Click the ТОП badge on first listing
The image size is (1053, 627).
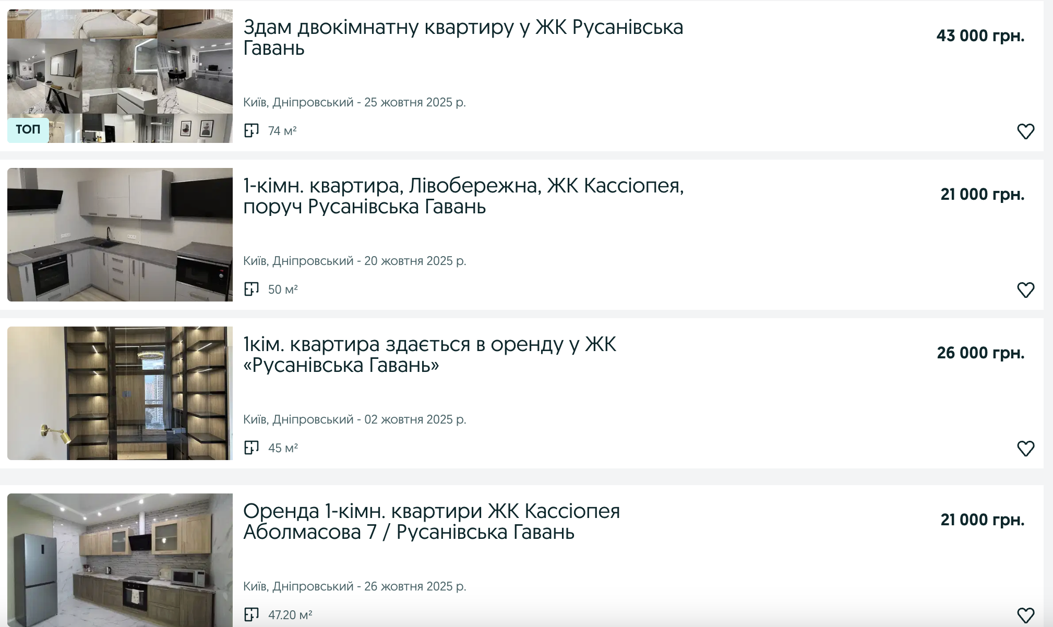pyautogui.click(x=28, y=129)
